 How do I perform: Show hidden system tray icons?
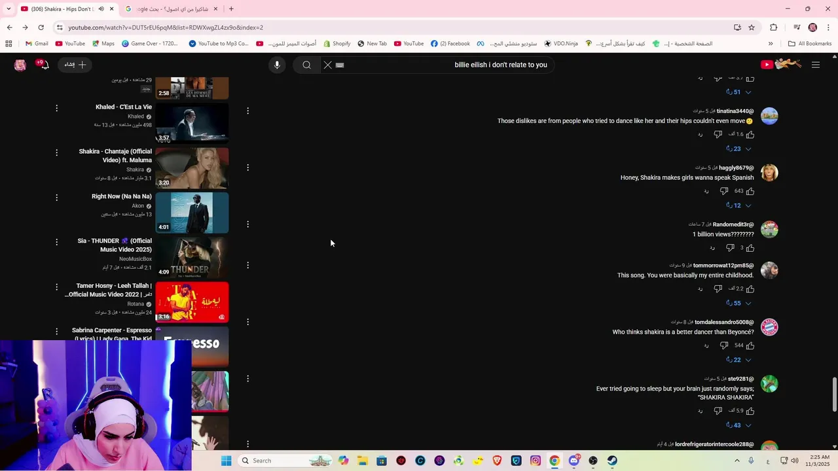tap(737, 461)
